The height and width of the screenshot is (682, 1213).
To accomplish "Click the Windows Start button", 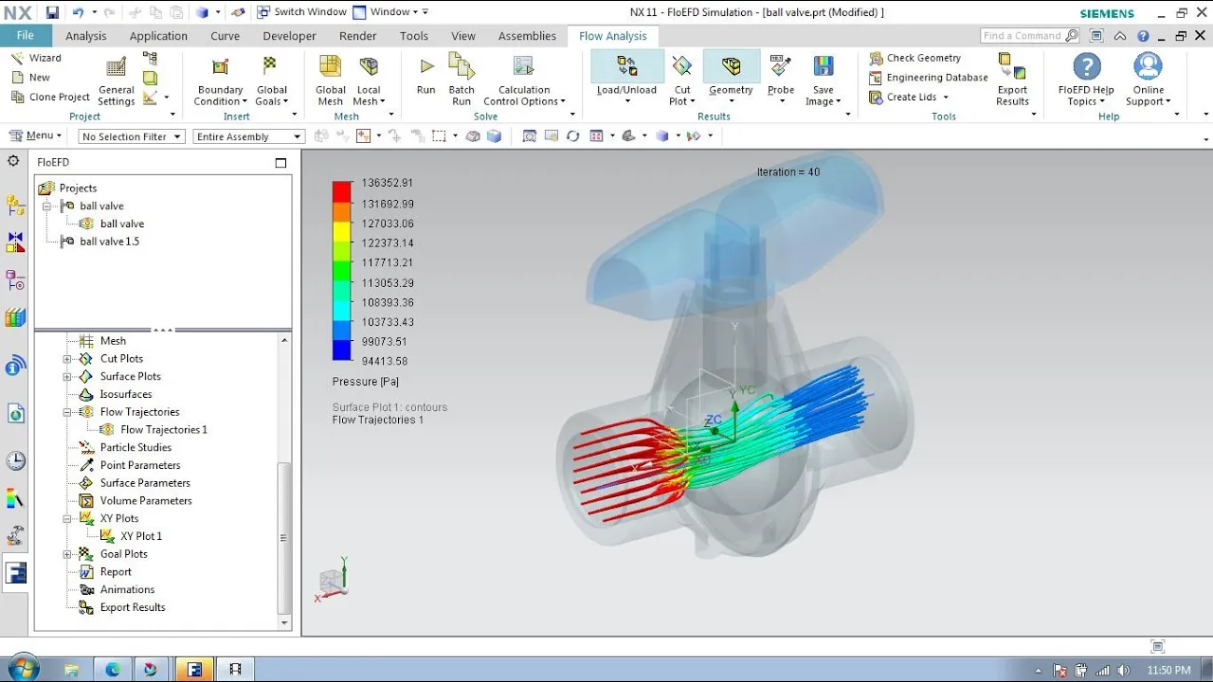I will (x=22, y=669).
